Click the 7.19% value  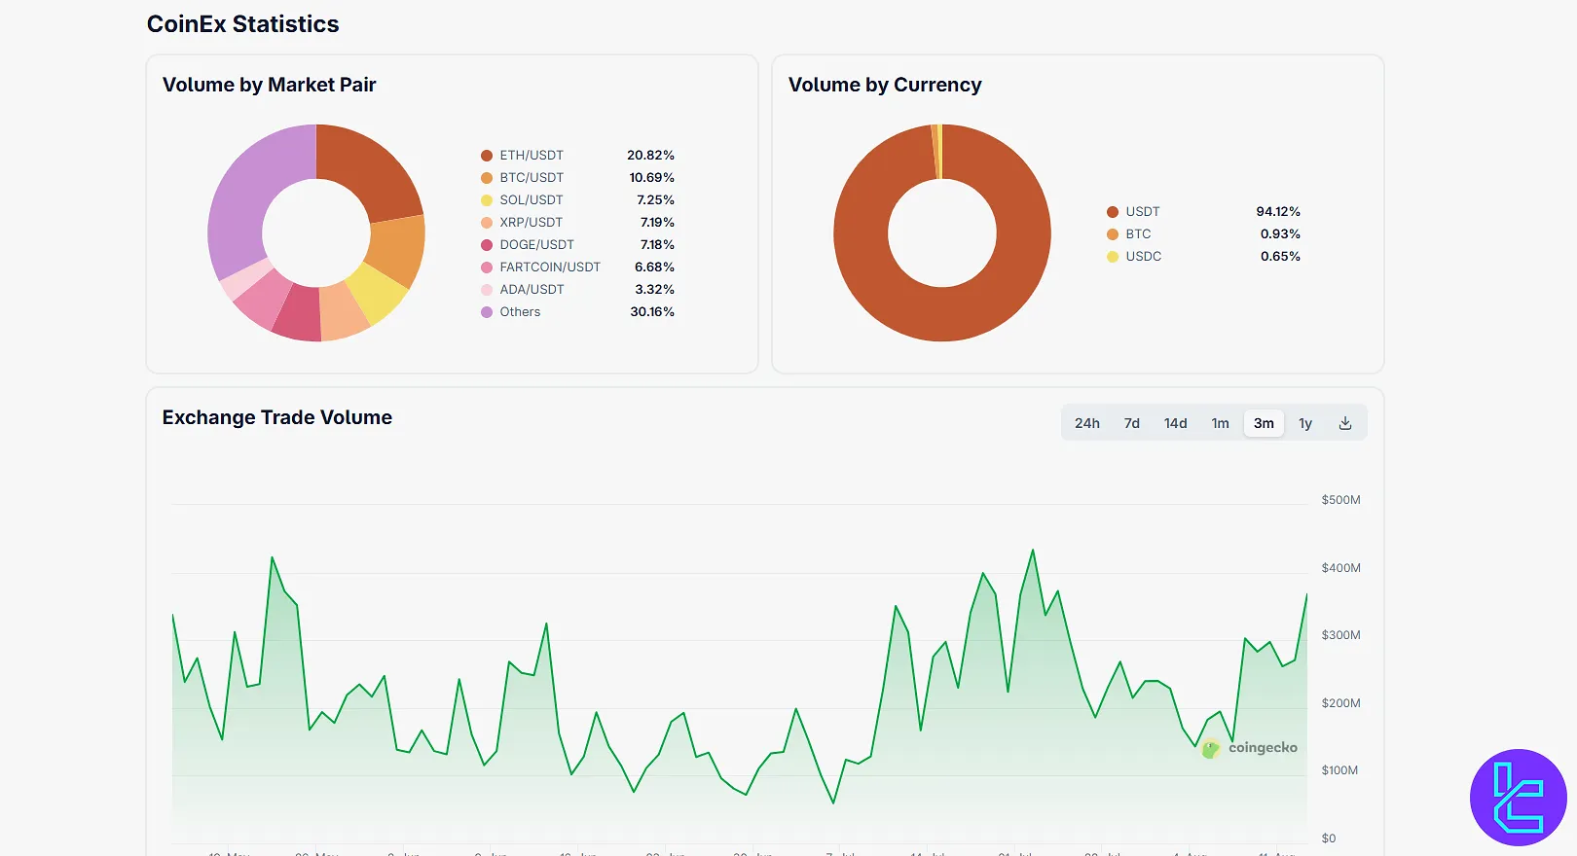pyautogui.click(x=657, y=223)
